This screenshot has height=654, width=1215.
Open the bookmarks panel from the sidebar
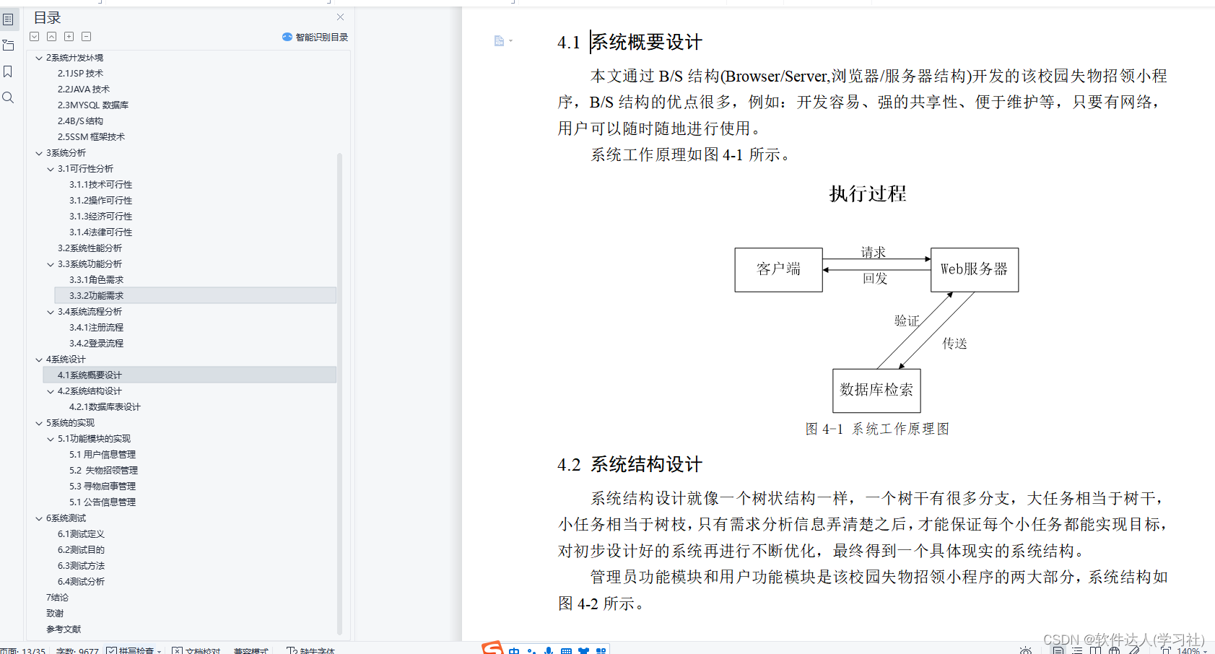pos(8,71)
